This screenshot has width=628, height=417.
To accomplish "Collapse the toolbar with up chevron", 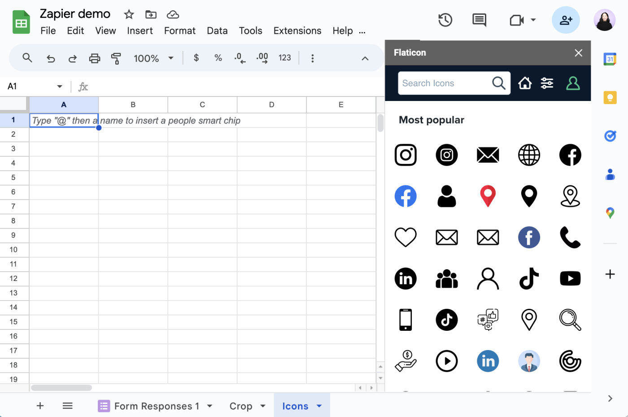I will pyautogui.click(x=365, y=58).
